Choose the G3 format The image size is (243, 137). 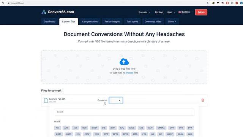tap(153, 134)
